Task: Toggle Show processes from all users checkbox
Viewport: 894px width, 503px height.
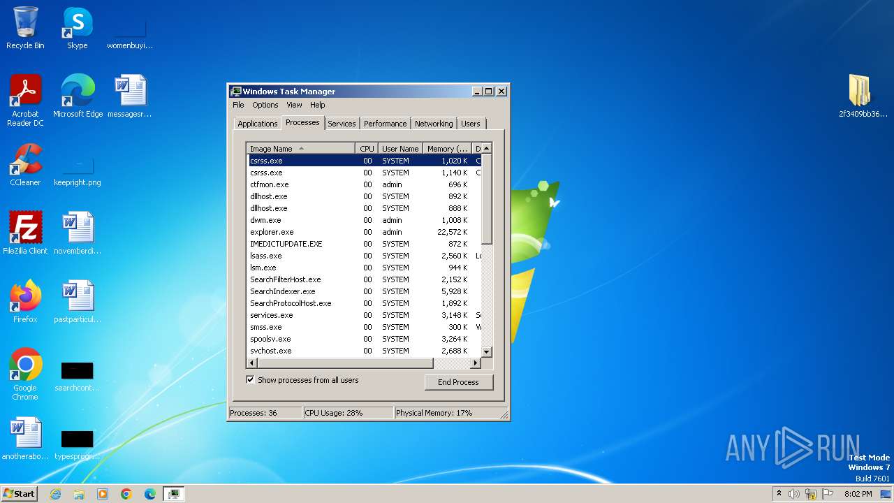Action: coord(250,380)
